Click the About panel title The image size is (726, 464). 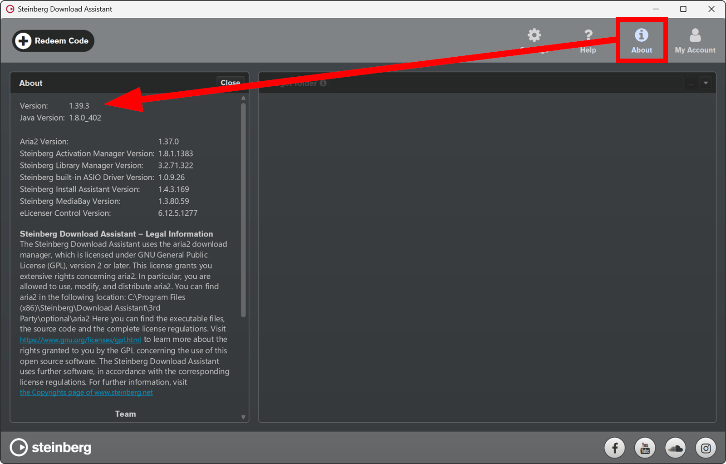point(31,83)
